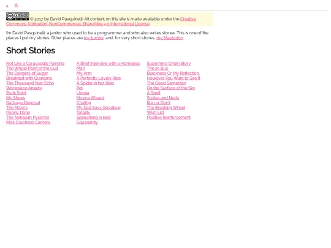
Task: Read 'Miss Crachen's Camera'
Action: pyautogui.click(x=28, y=122)
